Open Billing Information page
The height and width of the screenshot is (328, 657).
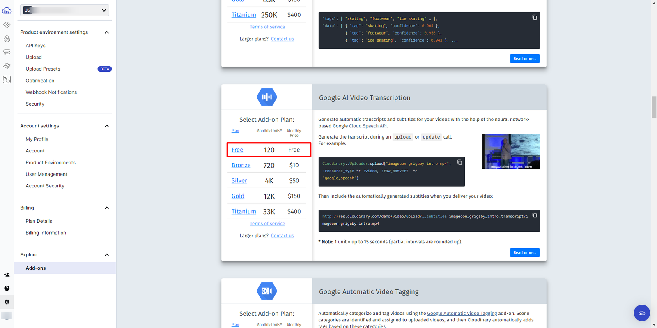(x=46, y=233)
